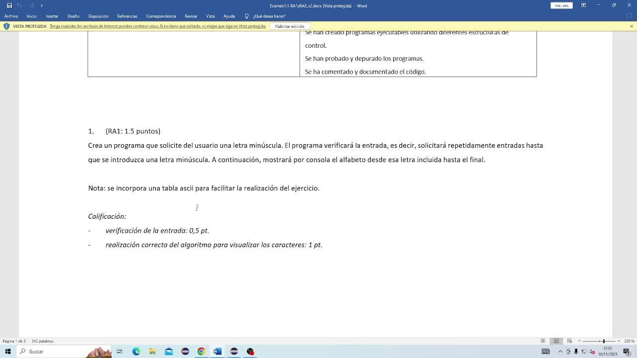Open Microsoft Edge from the taskbar
This screenshot has width=637, height=358.
coord(136,352)
